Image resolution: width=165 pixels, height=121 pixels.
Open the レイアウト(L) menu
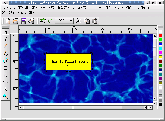coord(100,8)
